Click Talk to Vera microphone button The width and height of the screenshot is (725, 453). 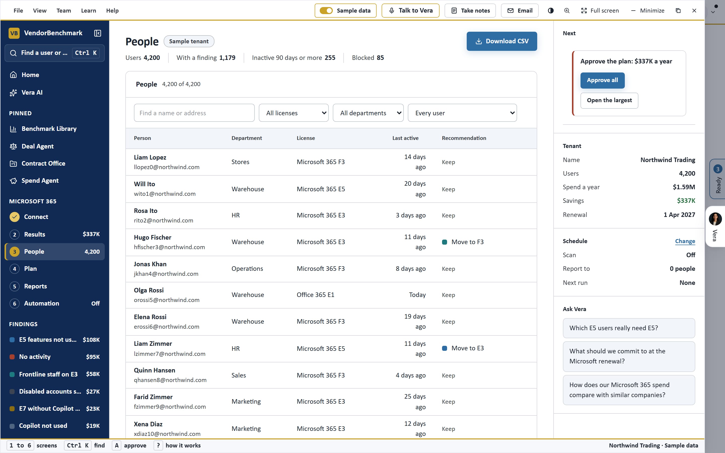pos(410,11)
